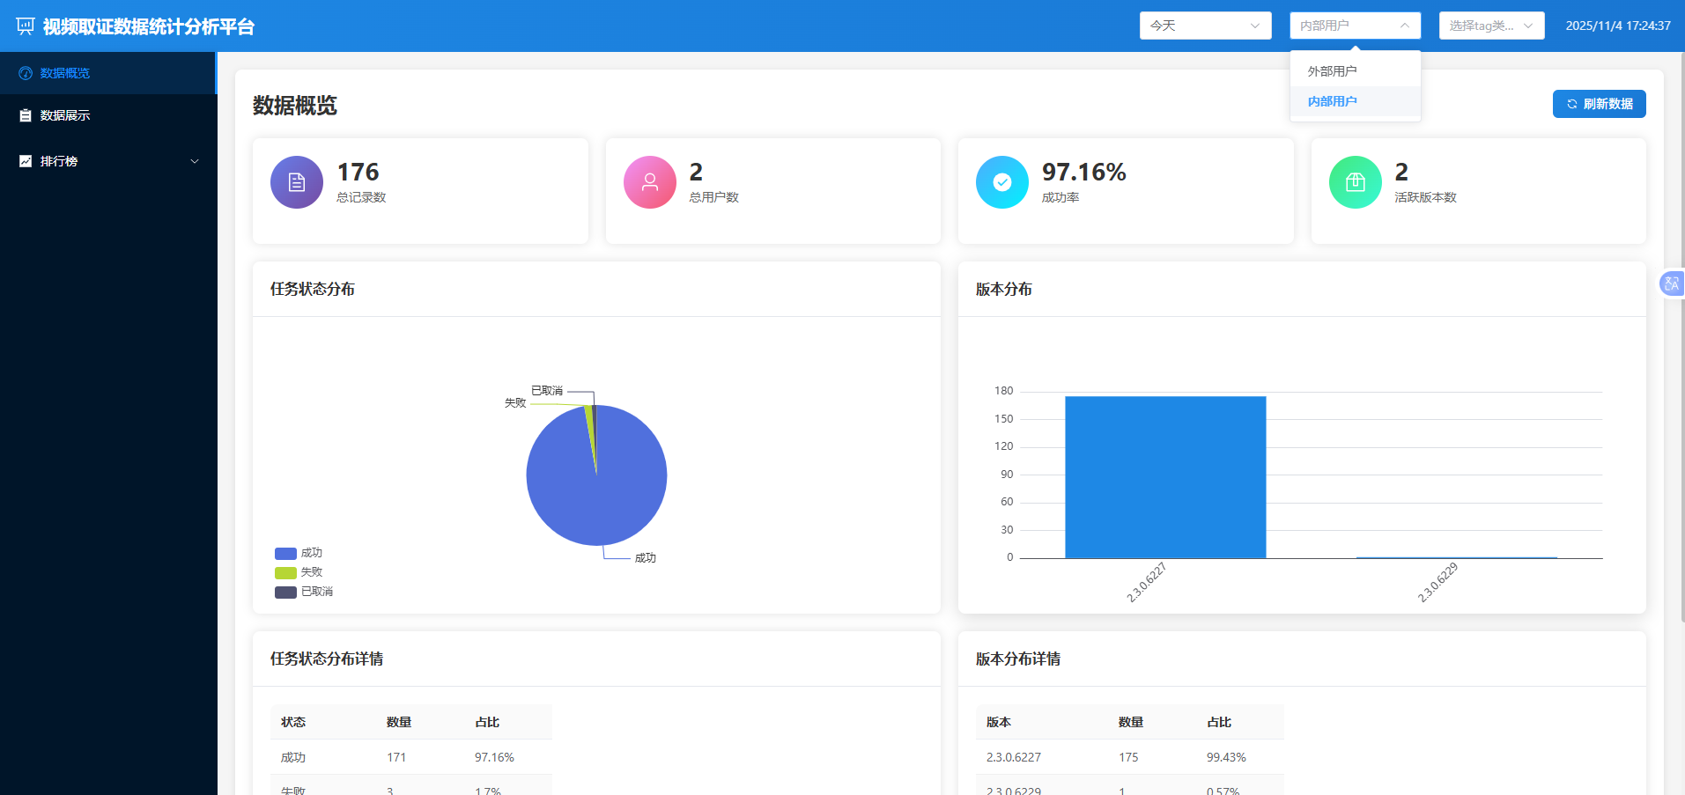Click the 排行榜 chart icon in sidebar
Screen dimensions: 1685x795
click(x=26, y=161)
